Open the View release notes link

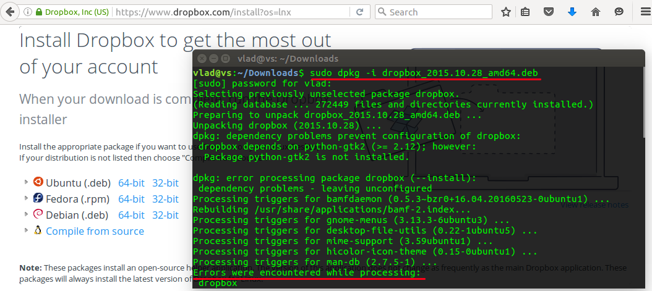click(x=594, y=205)
